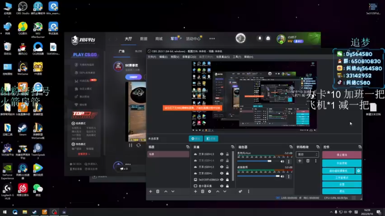Open OBS Settings from controls
Viewport: 385px width, 216px height.
pos(342,184)
